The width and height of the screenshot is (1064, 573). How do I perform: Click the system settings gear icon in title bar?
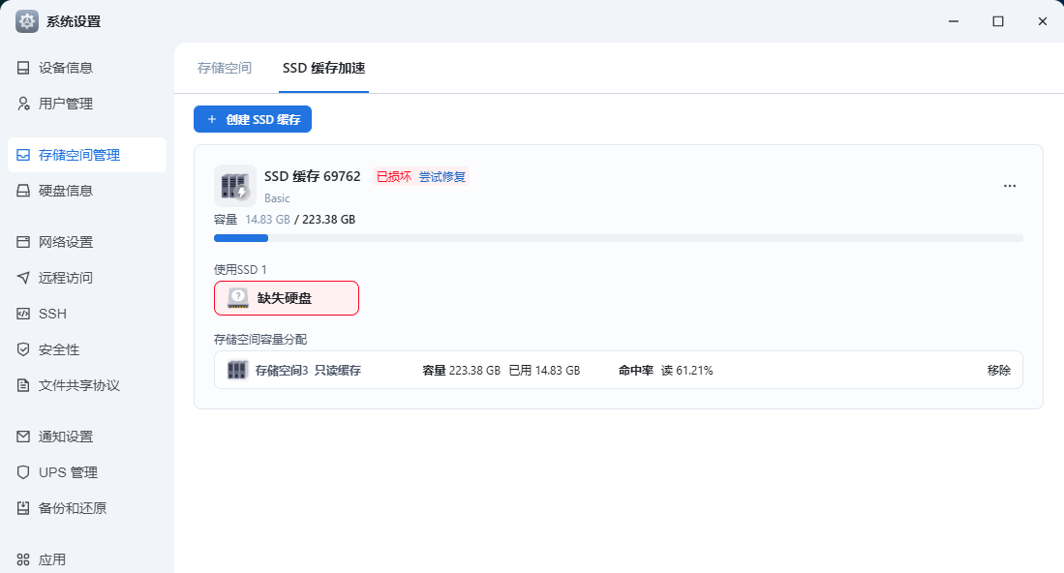(x=27, y=21)
